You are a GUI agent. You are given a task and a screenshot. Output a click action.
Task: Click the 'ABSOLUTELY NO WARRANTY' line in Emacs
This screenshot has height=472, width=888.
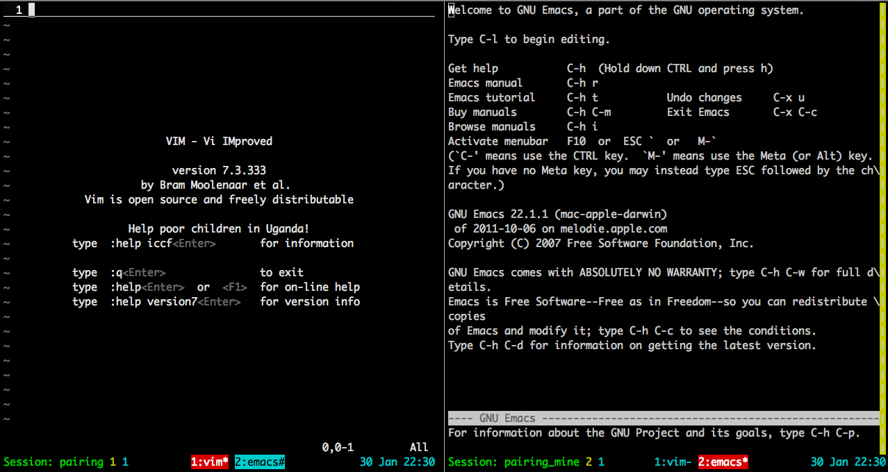pyautogui.click(x=664, y=272)
